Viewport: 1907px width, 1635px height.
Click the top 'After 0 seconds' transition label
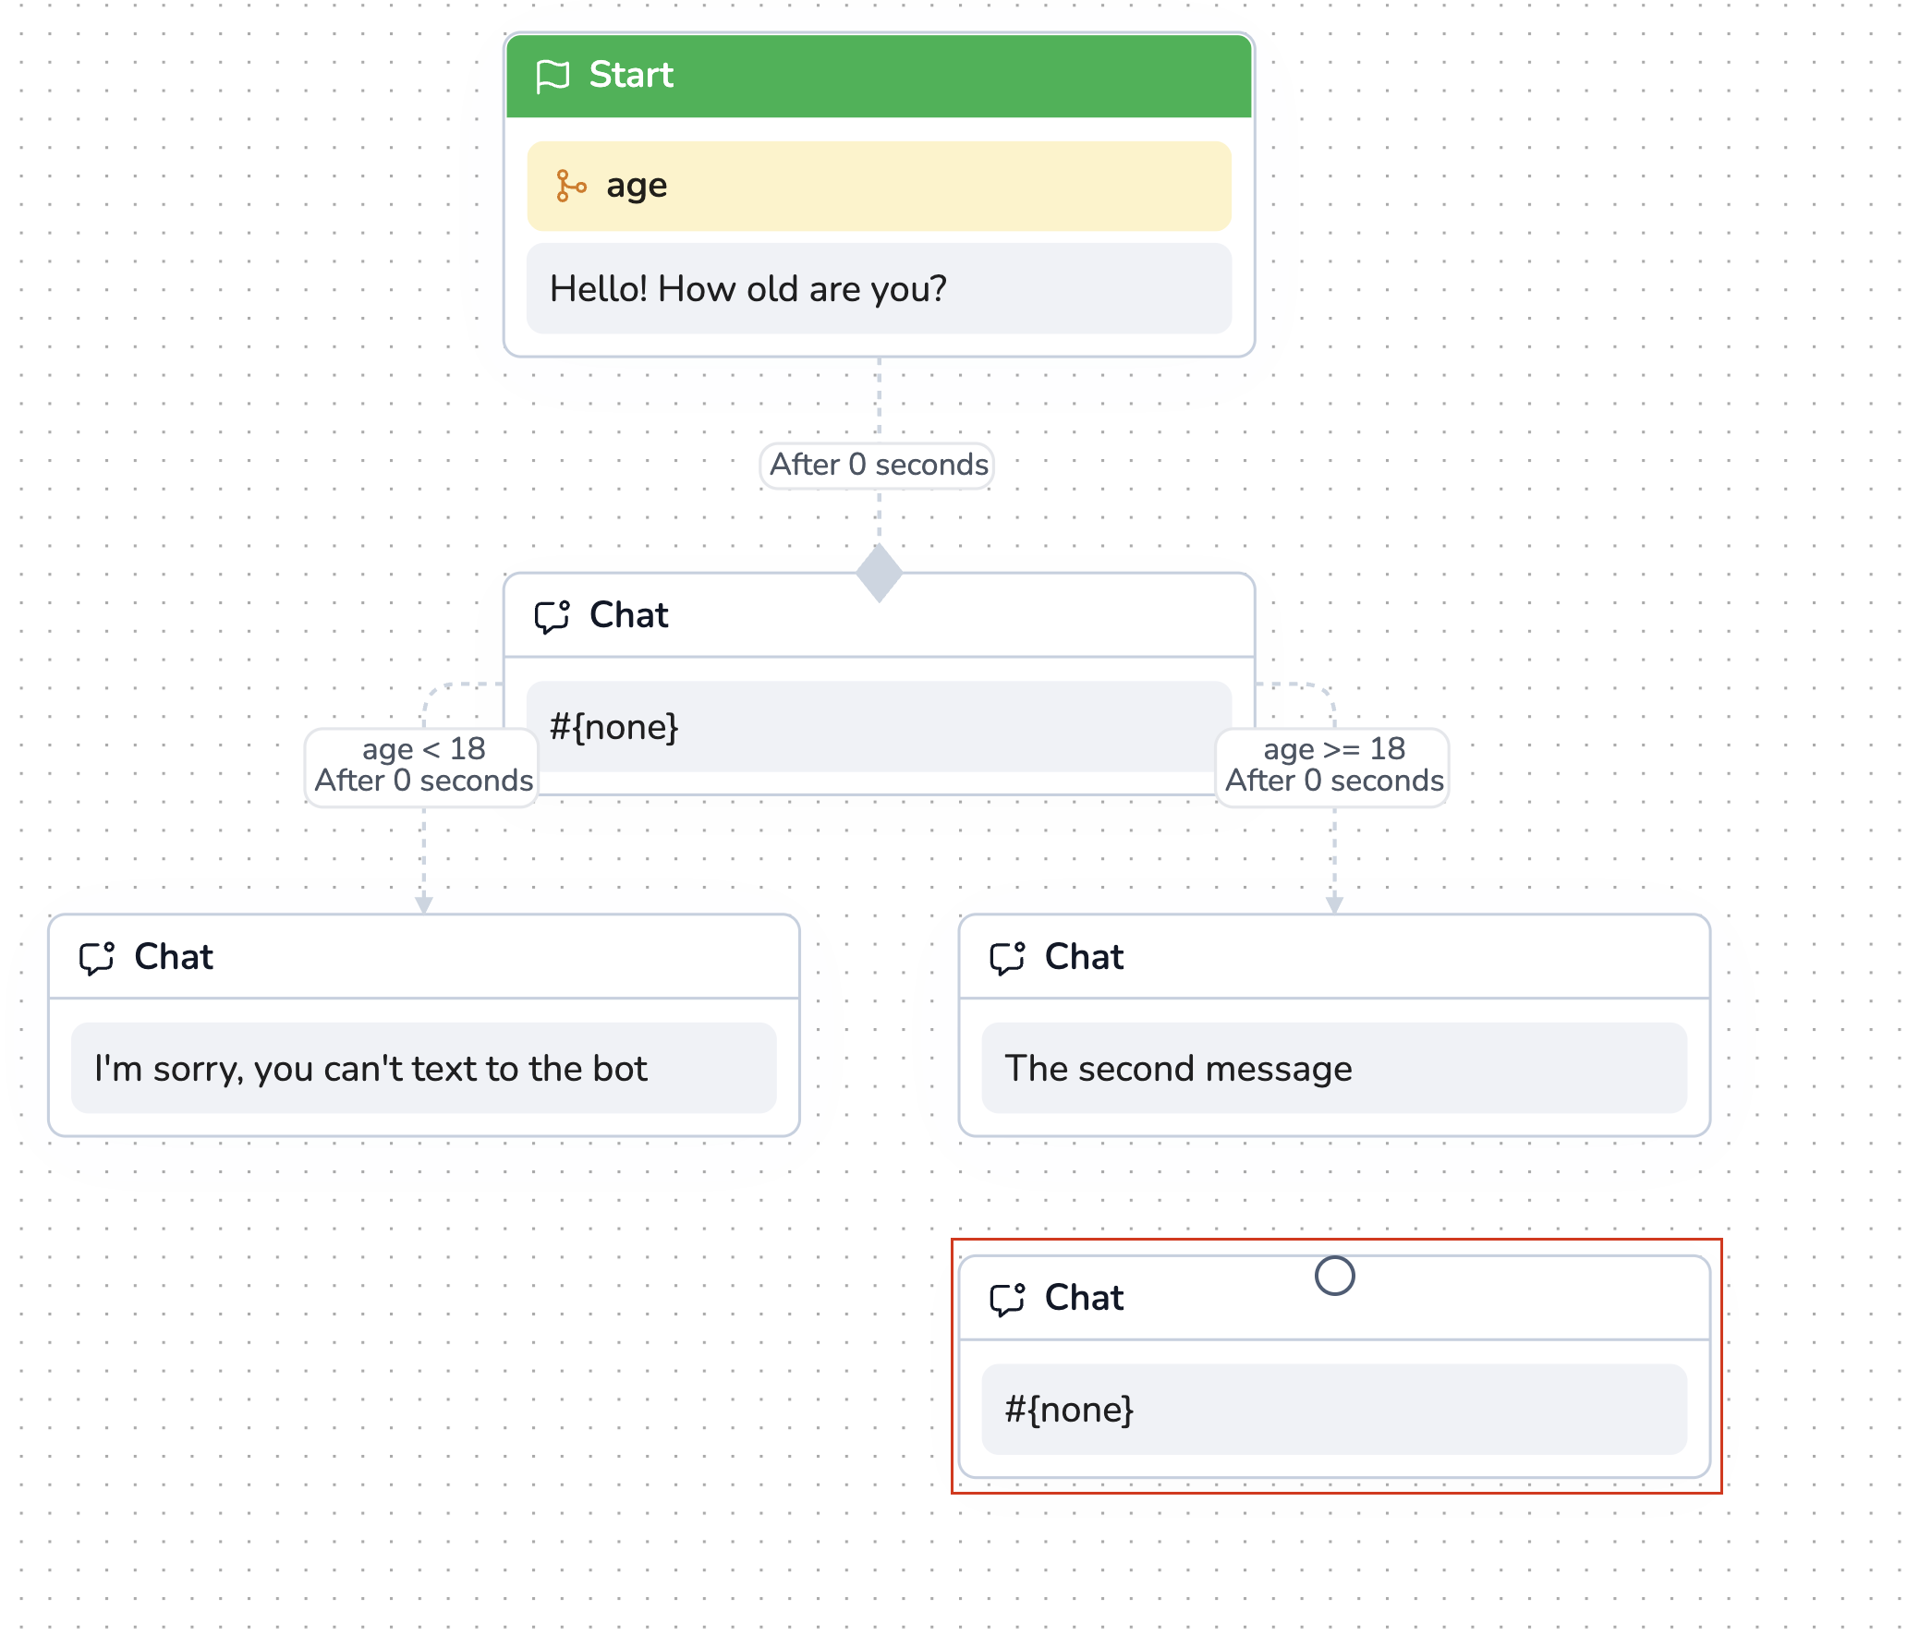(x=879, y=465)
